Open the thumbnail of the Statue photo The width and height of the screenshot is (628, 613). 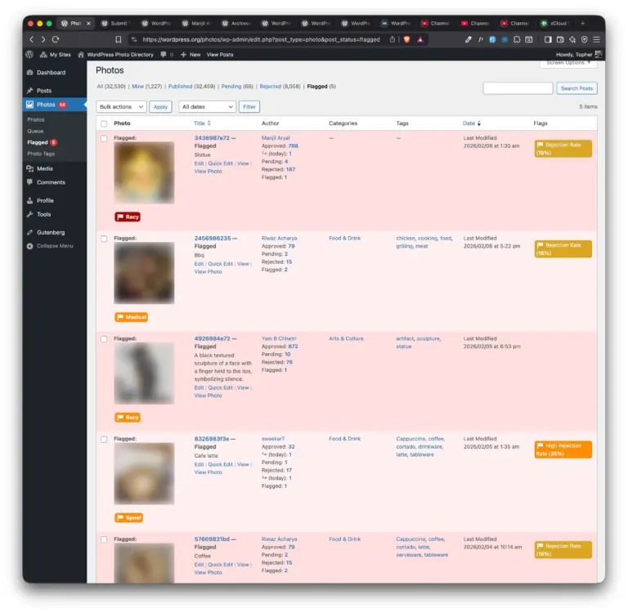pyautogui.click(x=144, y=172)
